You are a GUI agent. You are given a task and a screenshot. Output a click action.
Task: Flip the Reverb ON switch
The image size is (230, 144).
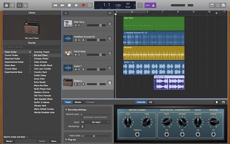coord(213,134)
